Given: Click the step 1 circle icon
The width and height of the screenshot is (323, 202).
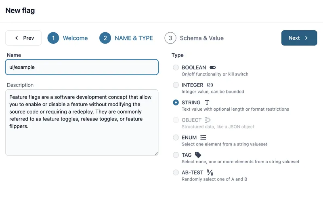Looking at the screenshot, I should pyautogui.click(x=53, y=38).
